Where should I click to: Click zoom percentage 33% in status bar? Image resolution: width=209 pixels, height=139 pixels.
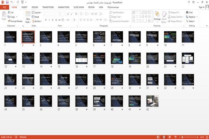(202, 137)
